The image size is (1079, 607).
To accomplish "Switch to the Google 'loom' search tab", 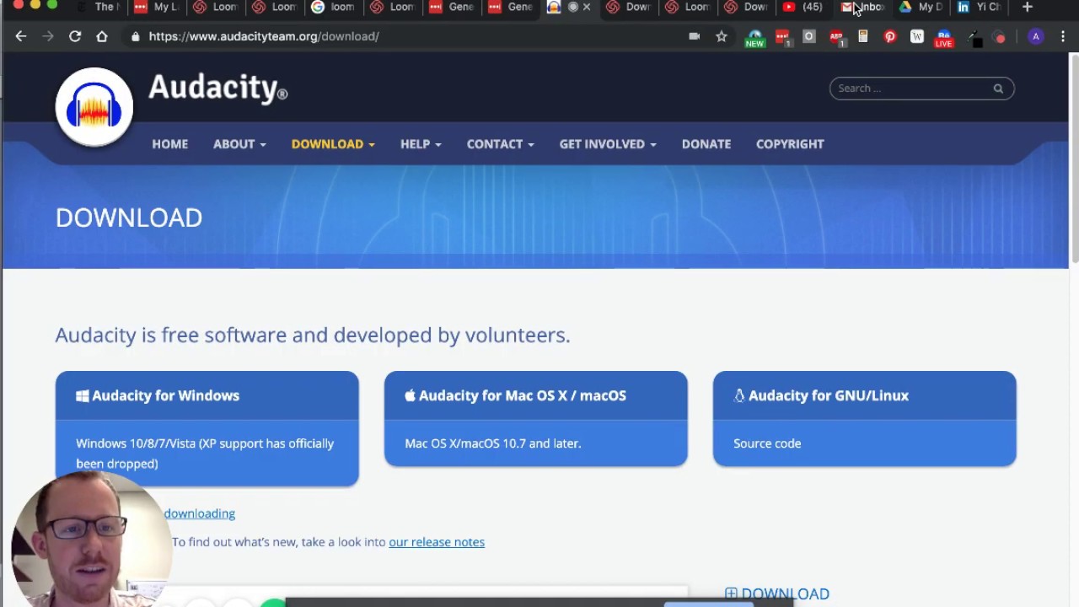I will [334, 7].
